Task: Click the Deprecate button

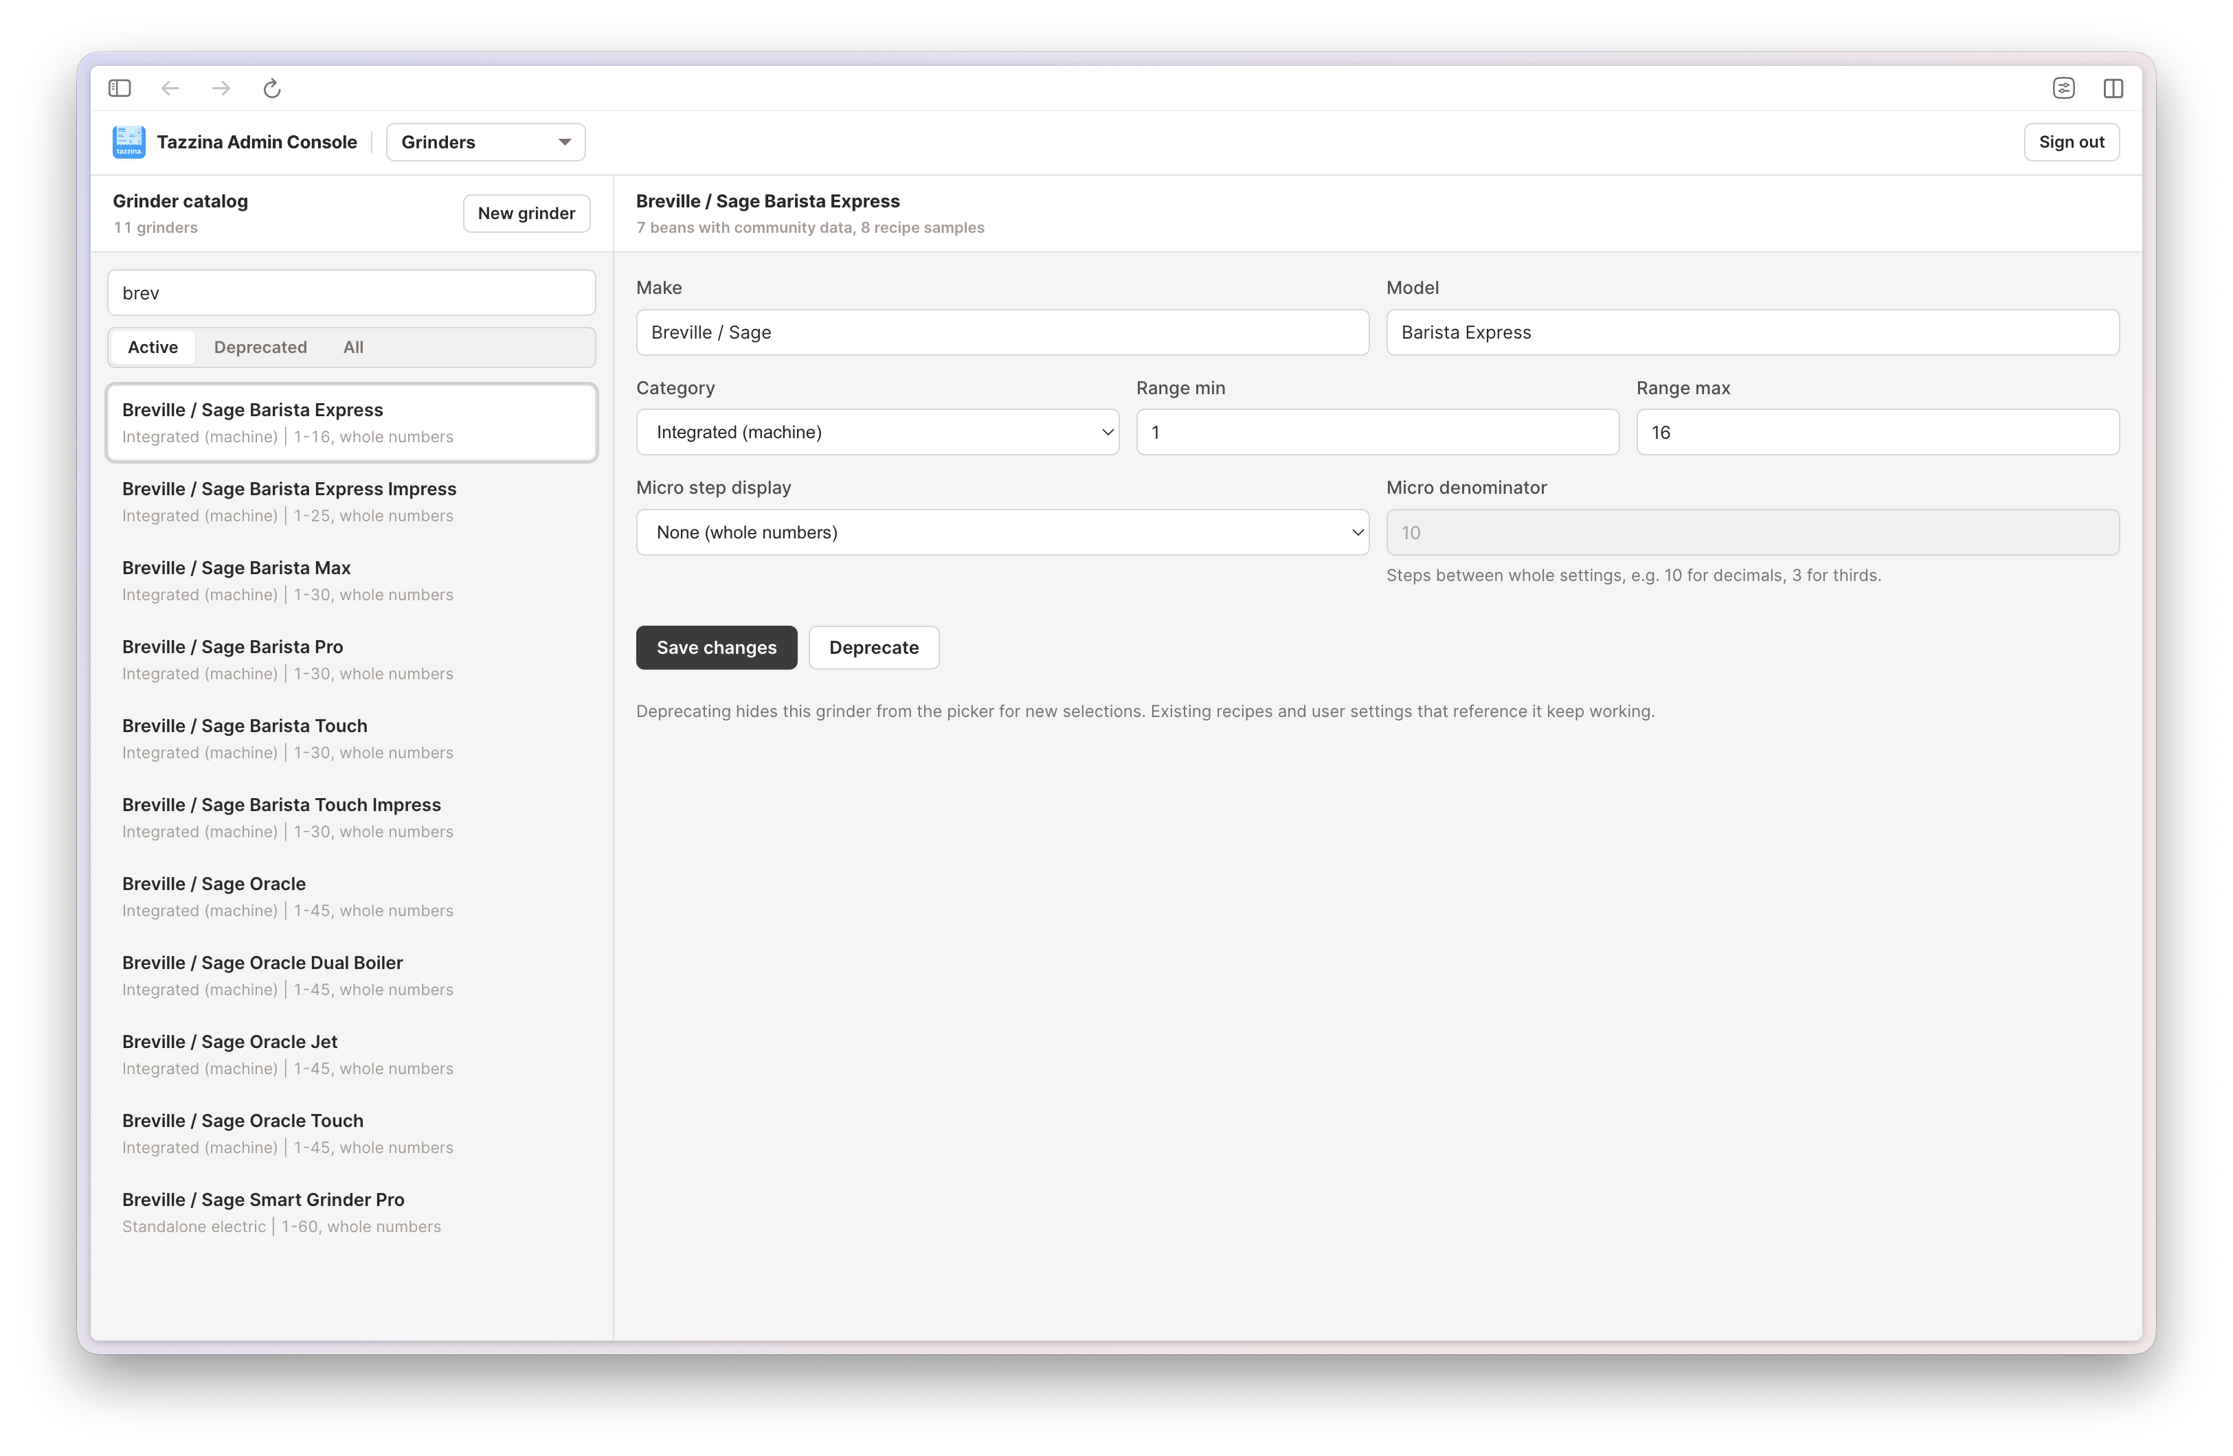Action: (873, 648)
